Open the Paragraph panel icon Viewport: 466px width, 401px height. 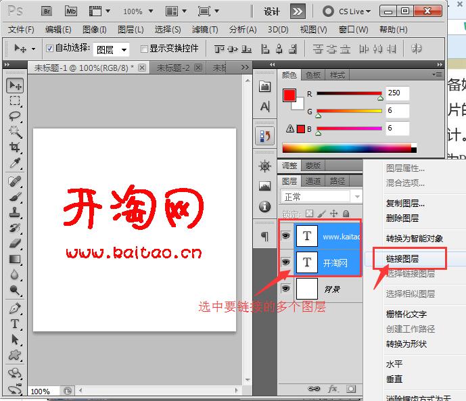265,237
